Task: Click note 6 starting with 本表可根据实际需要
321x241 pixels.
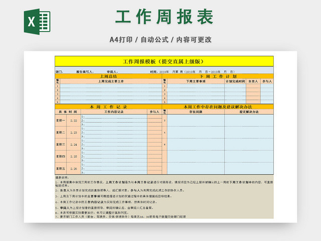Action: [x=92, y=213]
